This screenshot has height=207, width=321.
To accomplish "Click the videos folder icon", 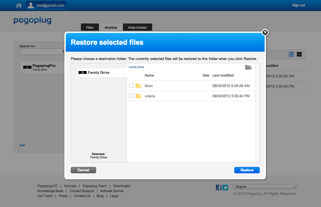I will click(x=138, y=96).
